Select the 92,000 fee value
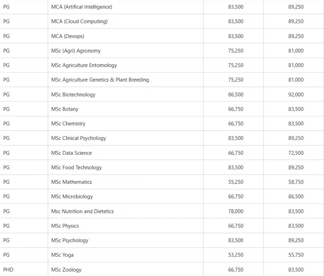This screenshot has height=276, width=324. tap(296, 95)
